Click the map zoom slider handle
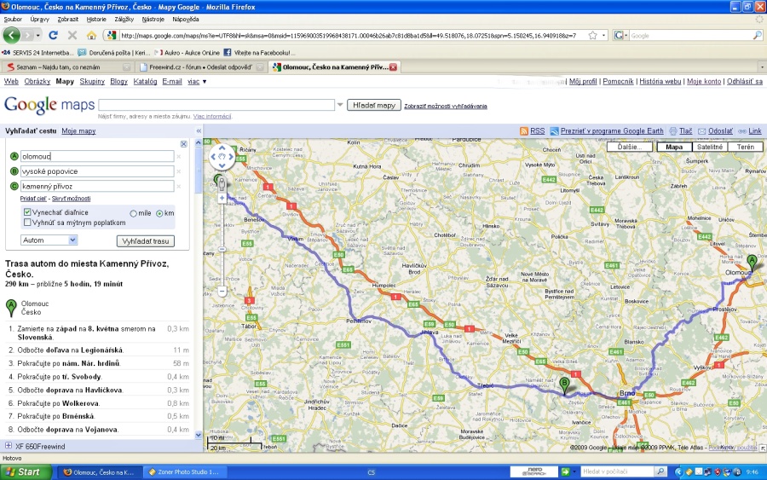 pyautogui.click(x=222, y=249)
